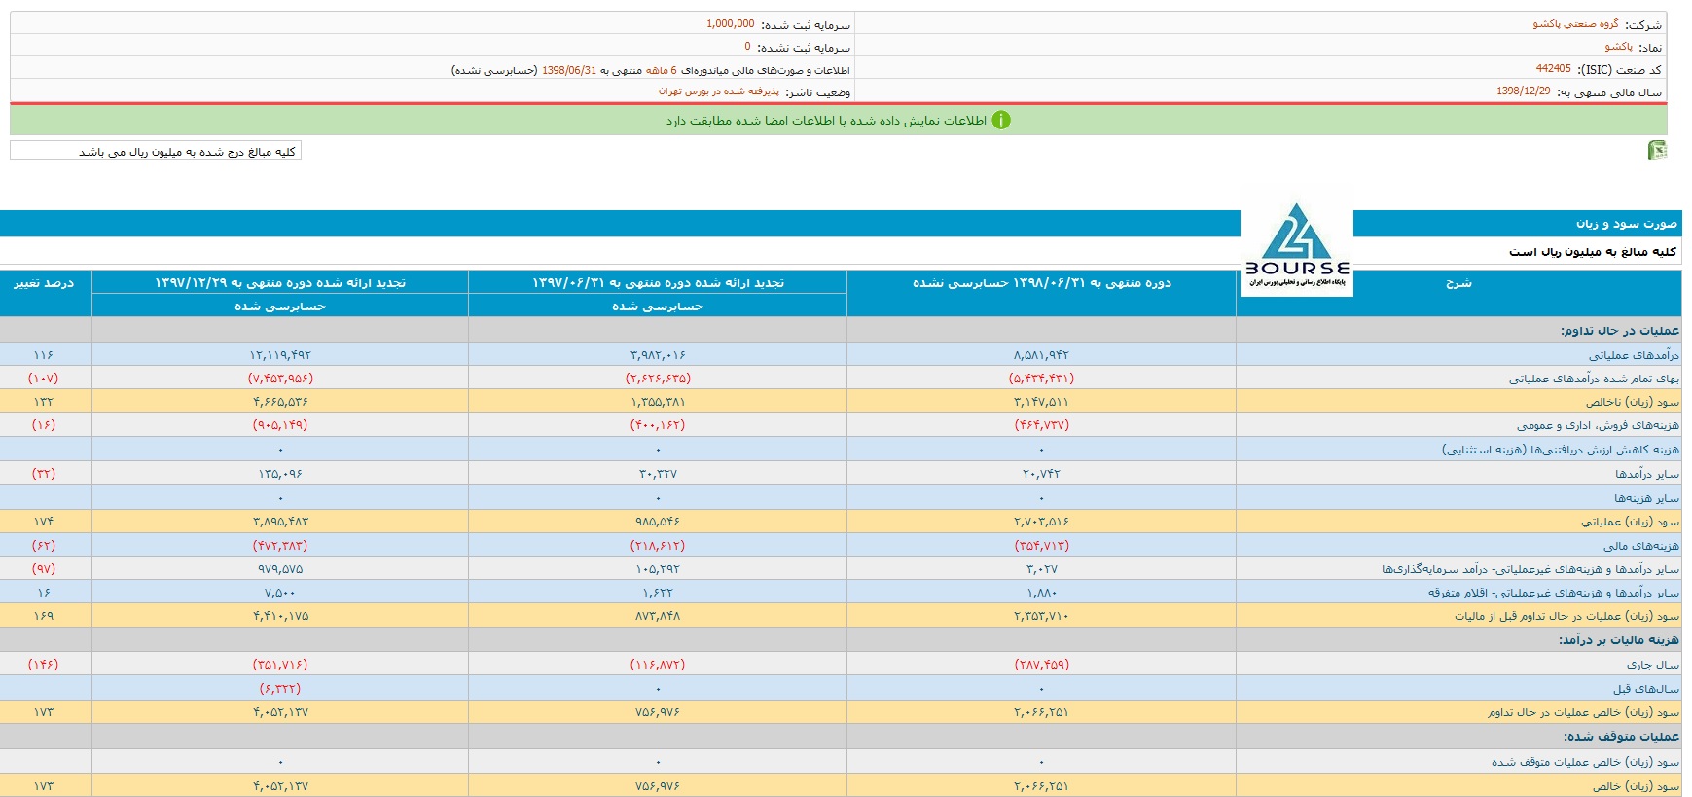Click the سال‌های قبل row label
This screenshot has width=1692, height=797.
(x=1646, y=689)
